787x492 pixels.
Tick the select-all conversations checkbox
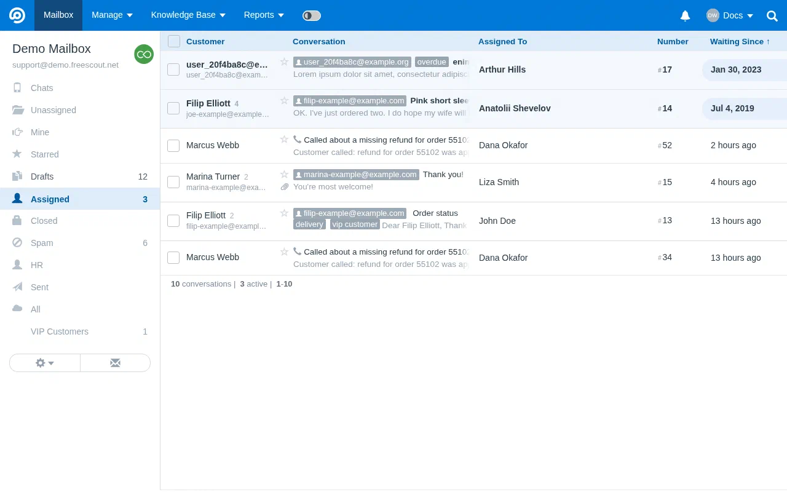[x=174, y=41]
